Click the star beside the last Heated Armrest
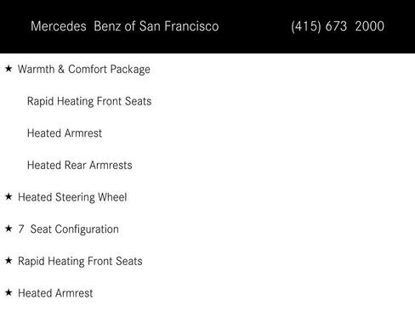 (x=9, y=292)
